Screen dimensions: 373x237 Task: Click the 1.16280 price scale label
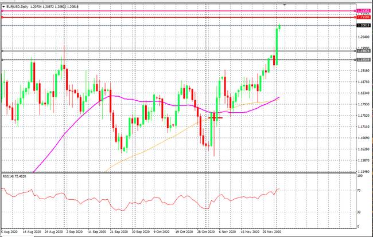[x=364, y=149]
